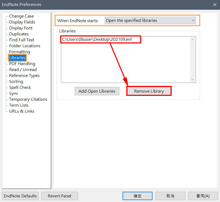This screenshot has height=202, width=220.
Task: Go to Display Font settings
Action: [x=21, y=28]
